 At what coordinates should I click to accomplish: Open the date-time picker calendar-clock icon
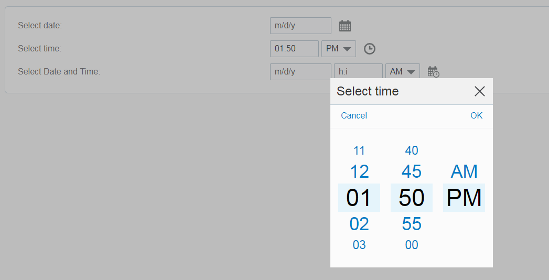433,72
